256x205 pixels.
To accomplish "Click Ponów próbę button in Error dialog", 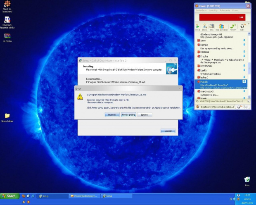I will click(x=128, y=115).
